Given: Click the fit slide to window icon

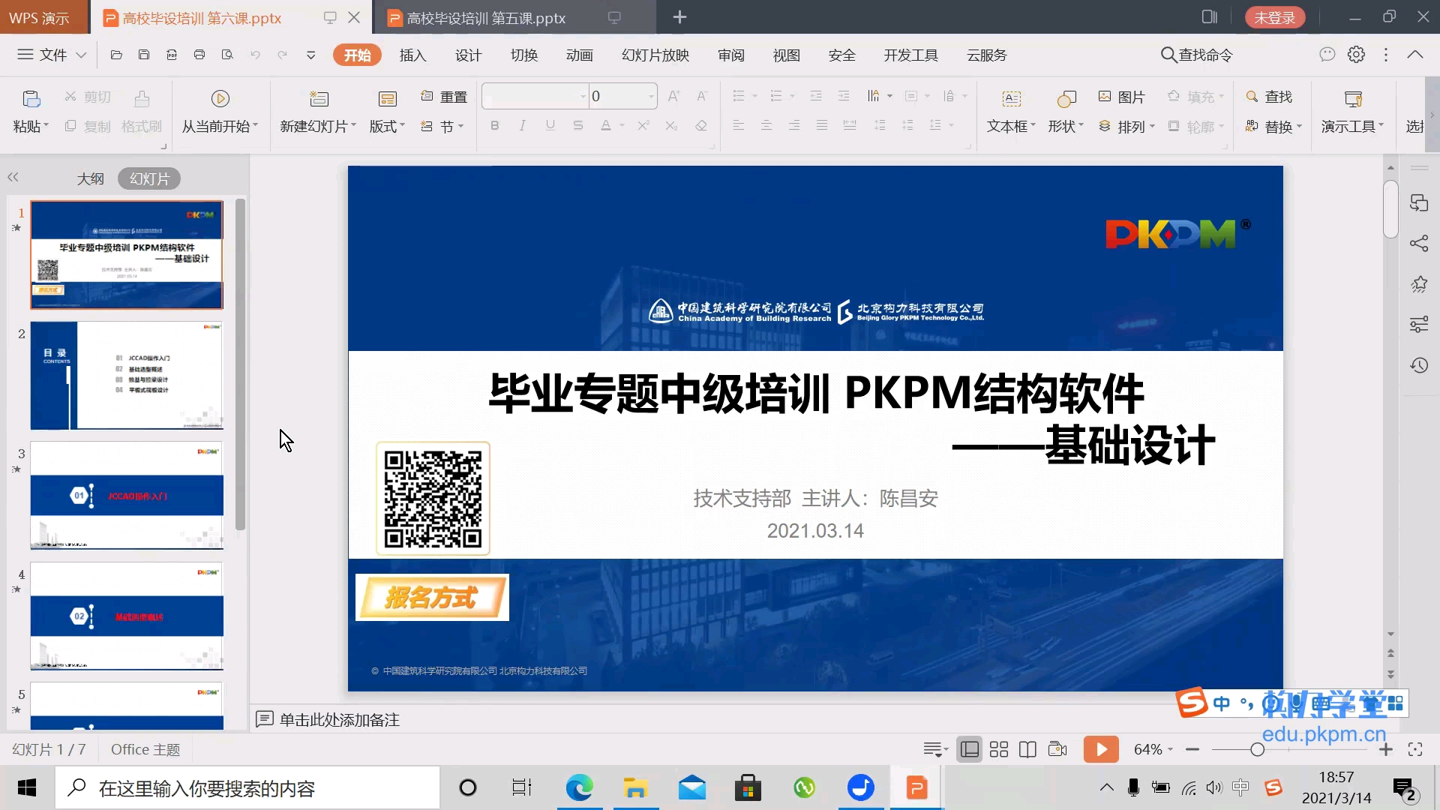Looking at the screenshot, I should (x=1415, y=749).
